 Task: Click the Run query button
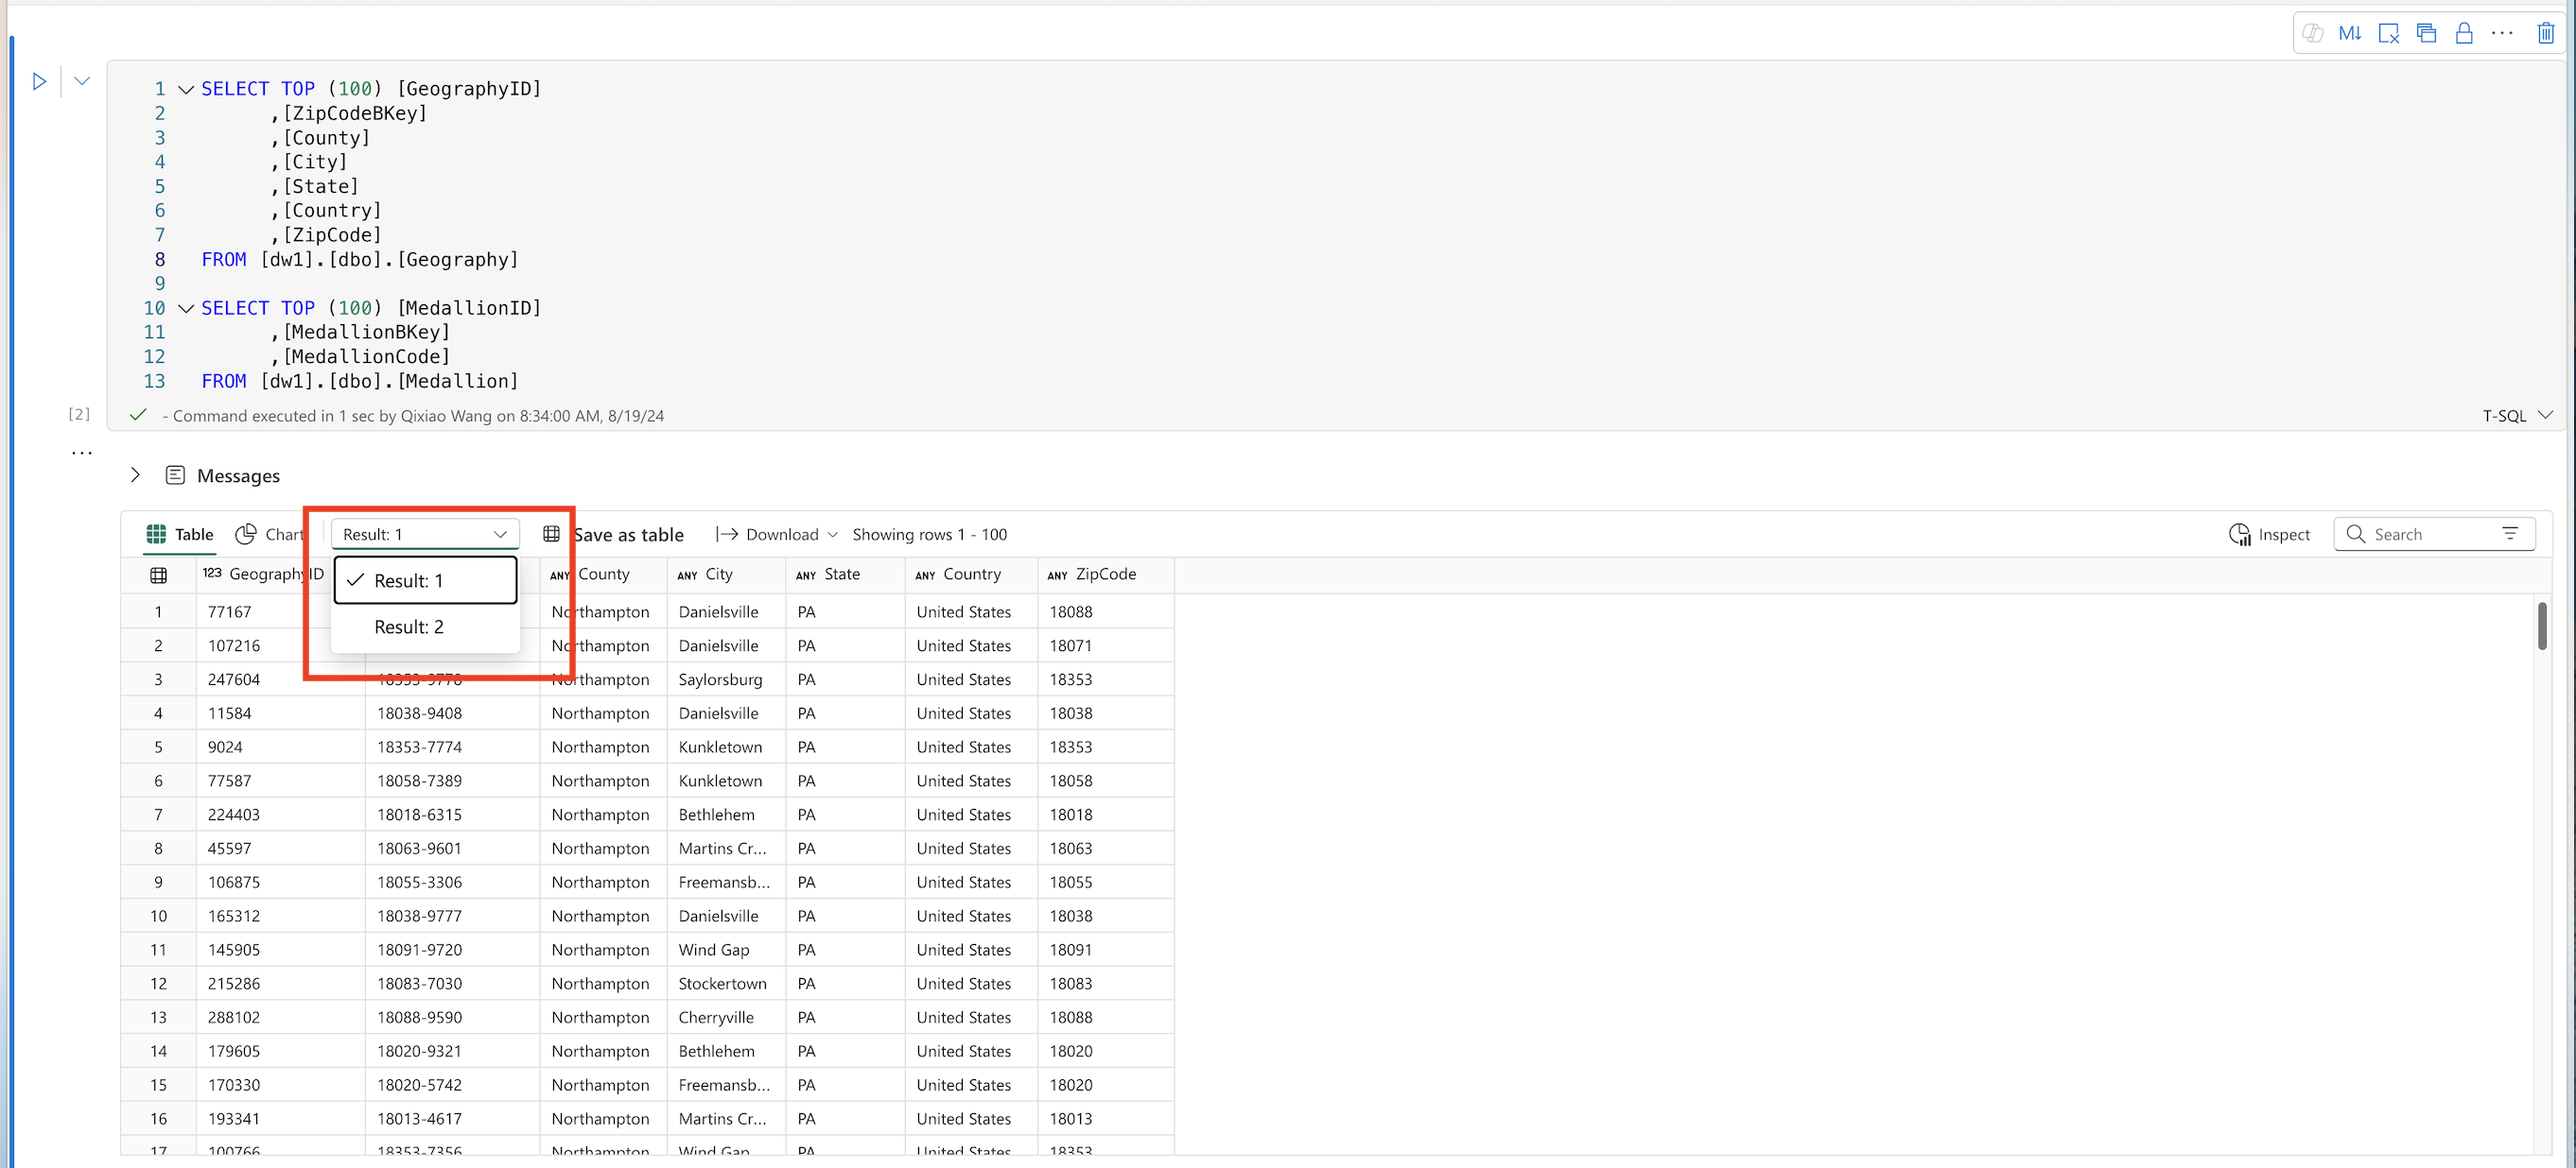click(40, 80)
